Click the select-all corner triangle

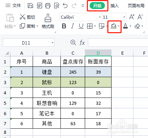[7, 53]
